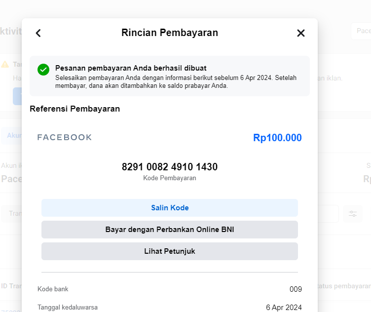Click the green success checkmark icon

43,70
